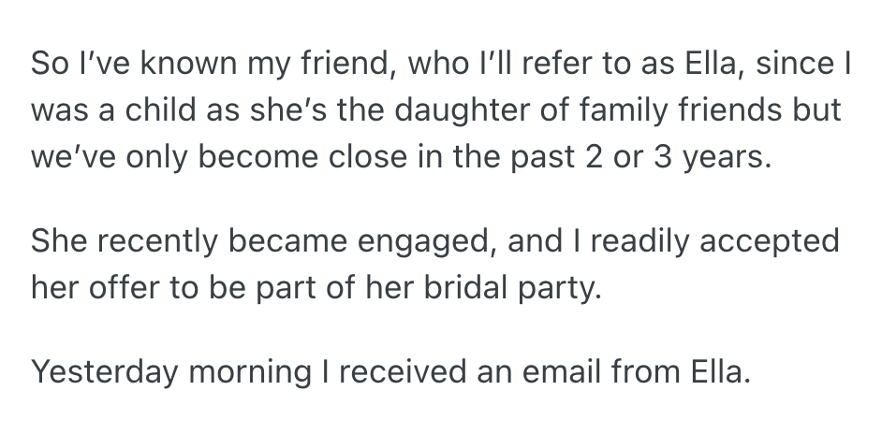The width and height of the screenshot is (882, 434).
Task: Click the first paragraph about knowing Ella
Action: [x=435, y=111]
